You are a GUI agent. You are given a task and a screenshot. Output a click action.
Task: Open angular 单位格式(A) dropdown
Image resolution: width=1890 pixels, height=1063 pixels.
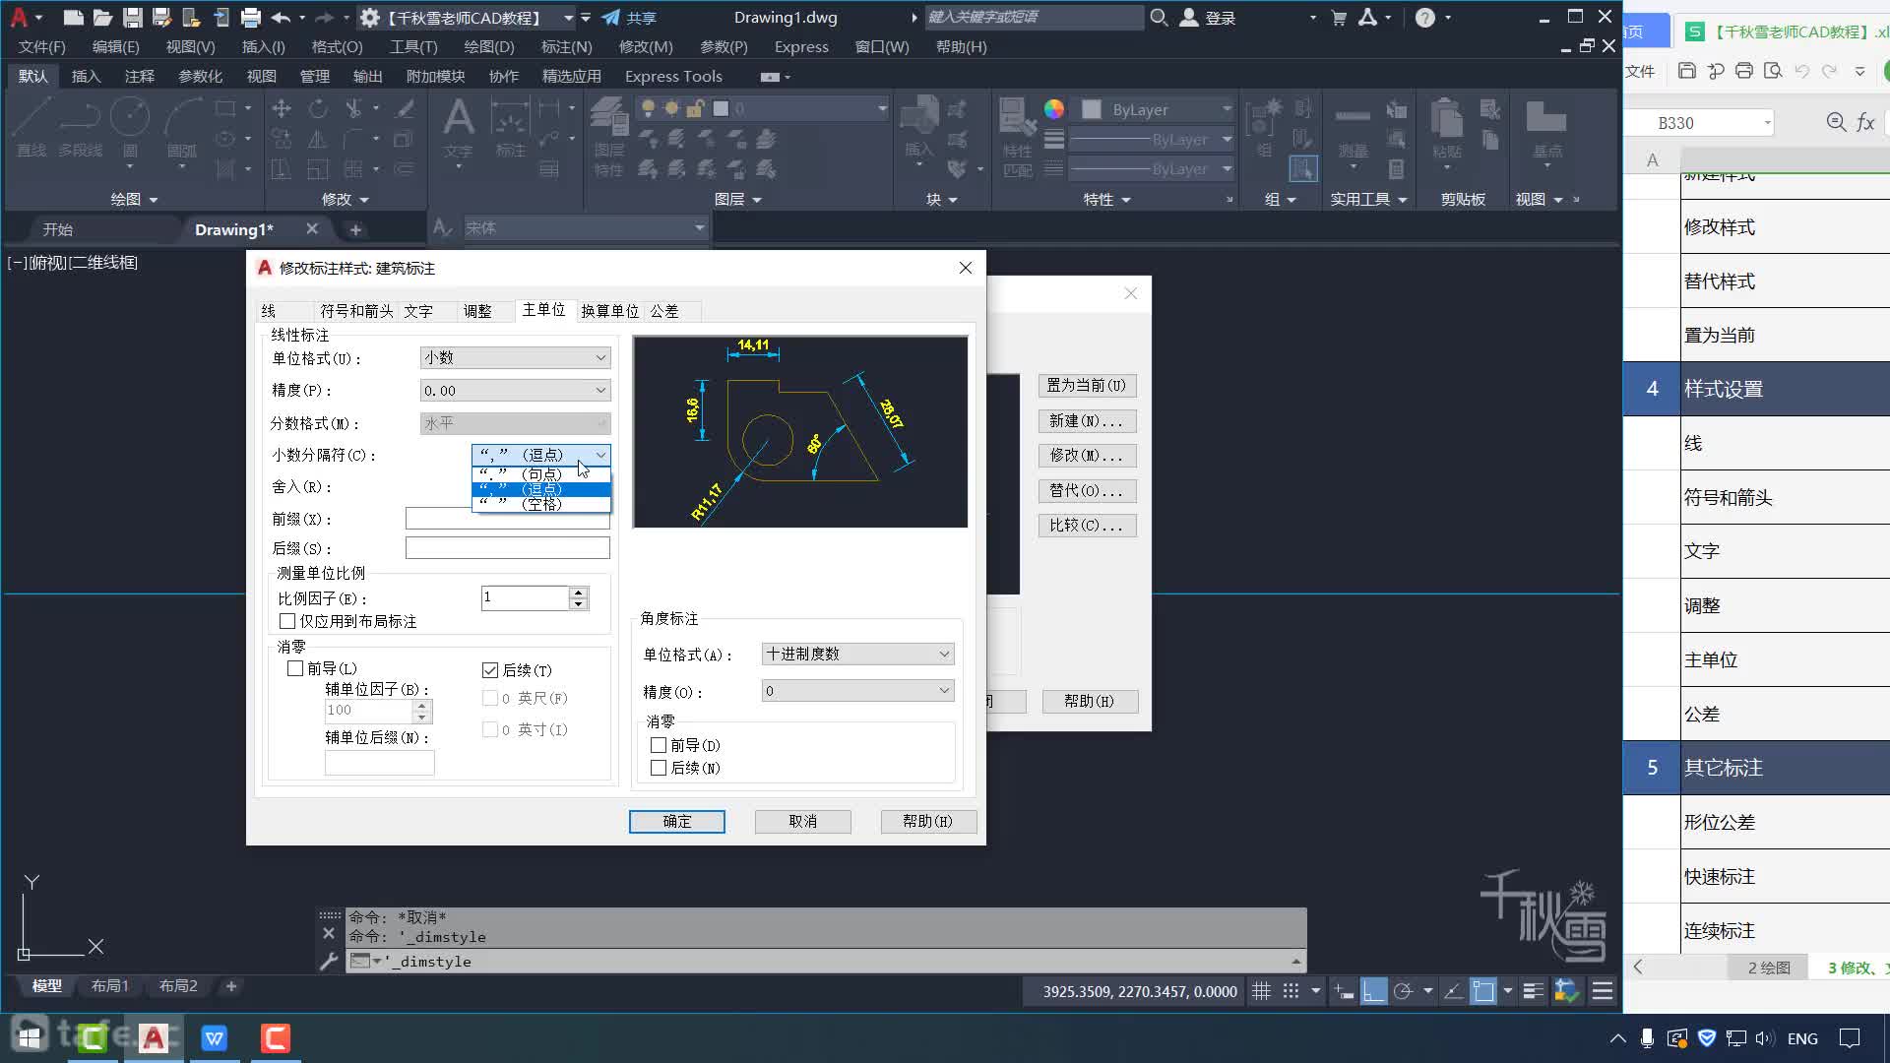[x=857, y=654]
